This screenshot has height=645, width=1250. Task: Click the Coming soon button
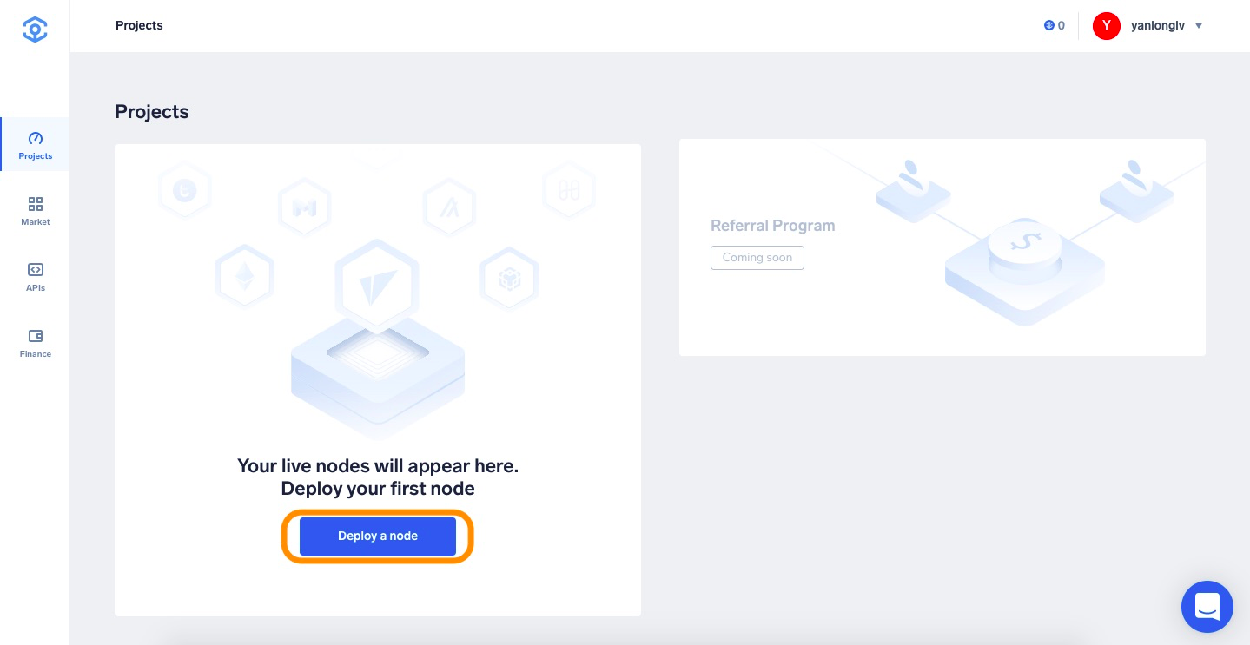click(x=757, y=258)
